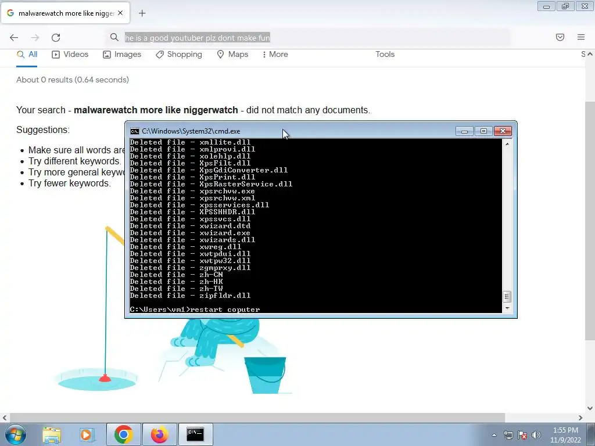This screenshot has height=446, width=595.
Task: Open the Action Center flag icon
Action: (522, 435)
